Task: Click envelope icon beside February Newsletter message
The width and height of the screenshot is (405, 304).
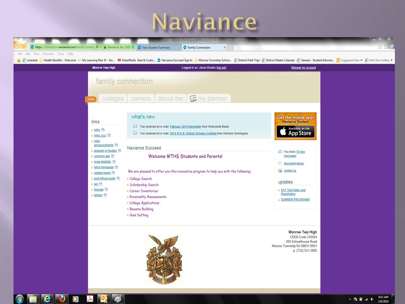Action: point(135,126)
